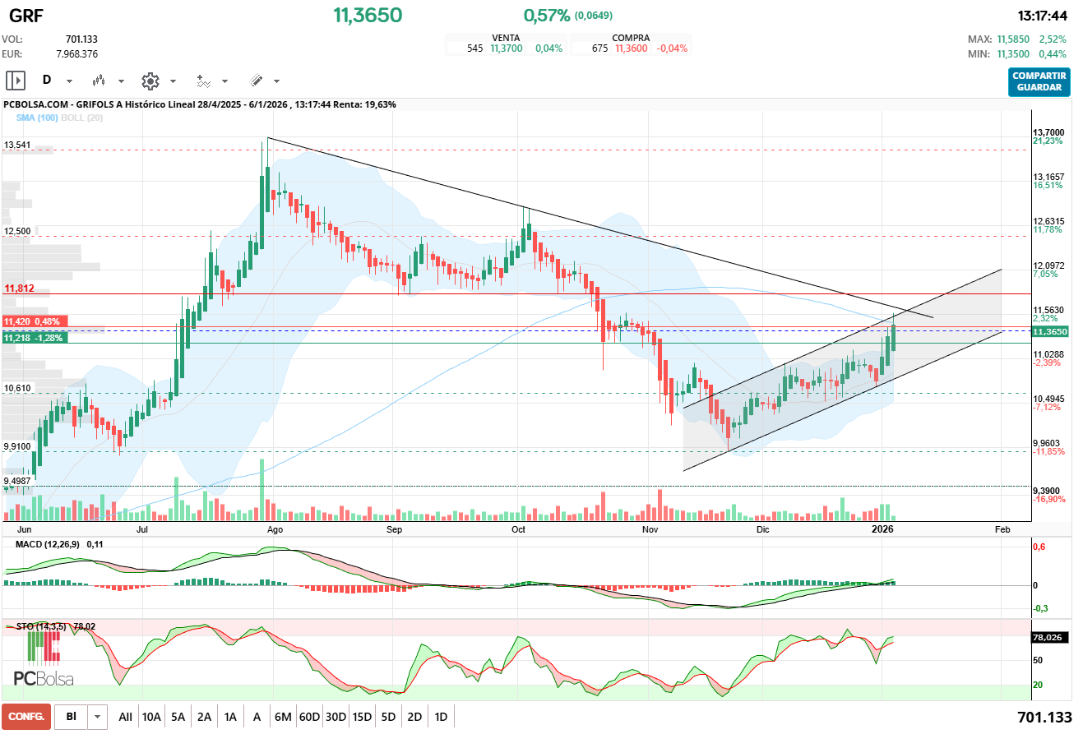Select the drawing pencil tool icon
Screen dimensions: 1083x734
pos(256,81)
